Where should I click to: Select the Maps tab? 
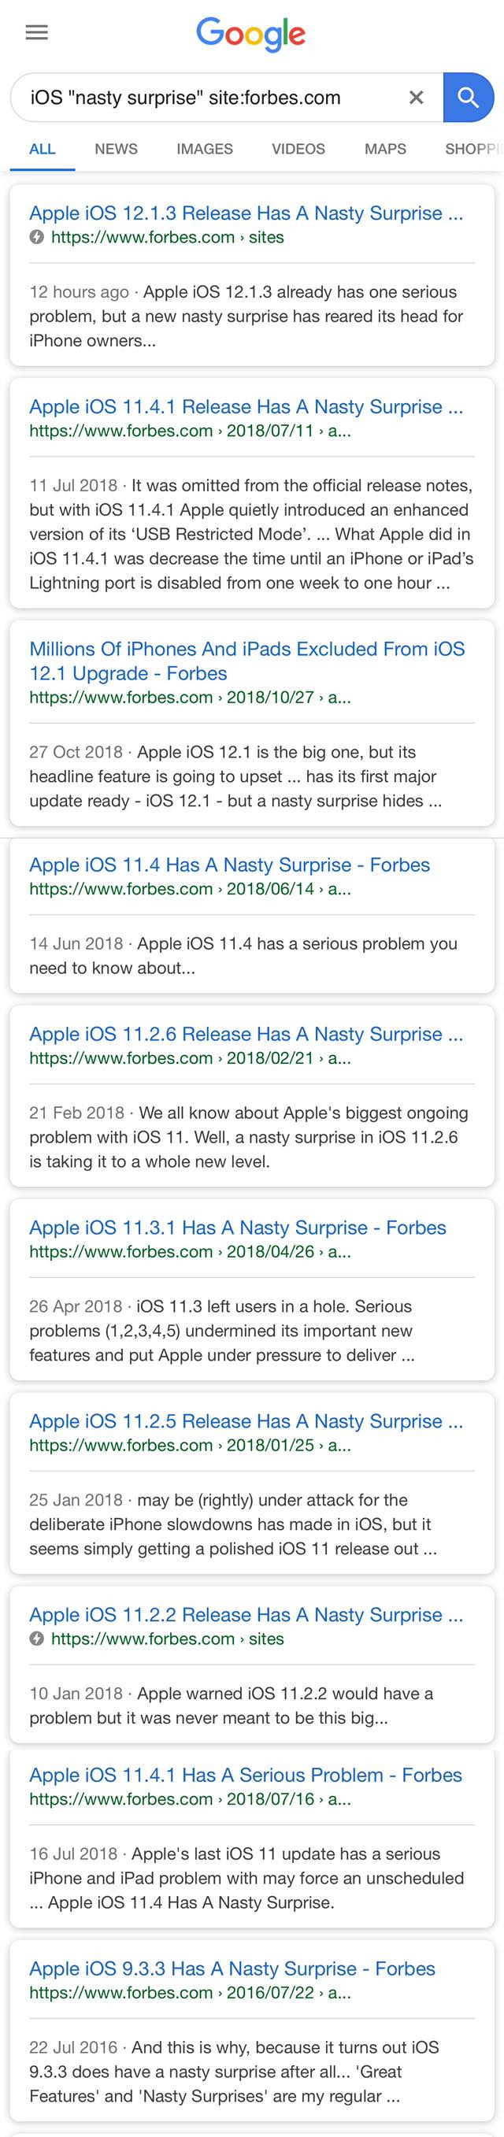(385, 150)
